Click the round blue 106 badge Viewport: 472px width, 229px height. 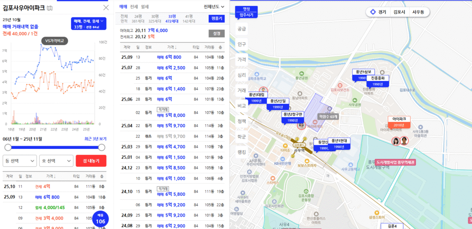pos(100,219)
